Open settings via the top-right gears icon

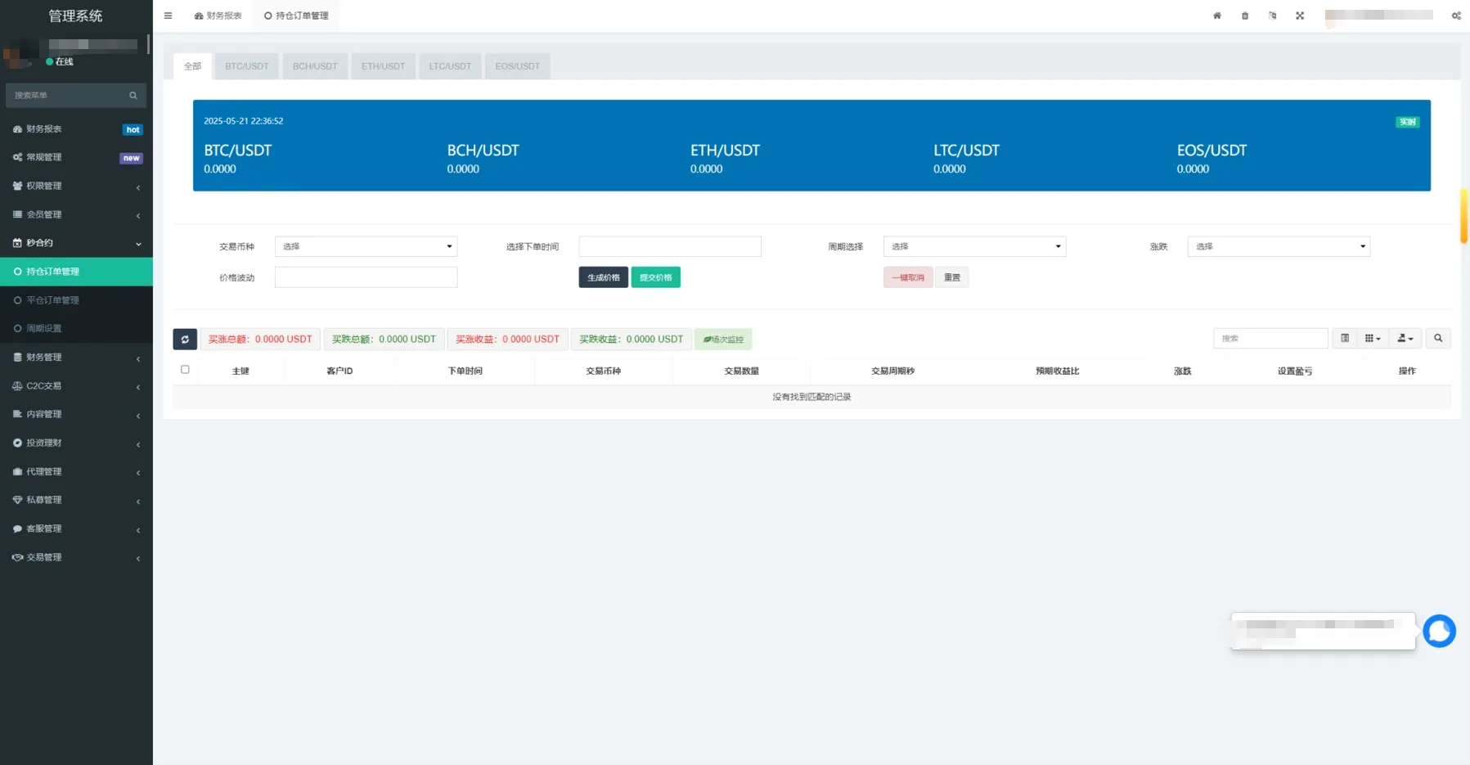pyautogui.click(x=1456, y=16)
